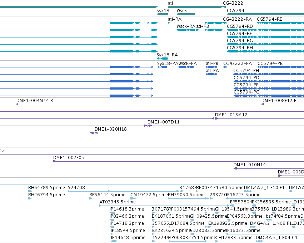The width and height of the screenshot is (304, 243).
Task: Select the Syx18-PA protein feature
Action: click(162, 67)
